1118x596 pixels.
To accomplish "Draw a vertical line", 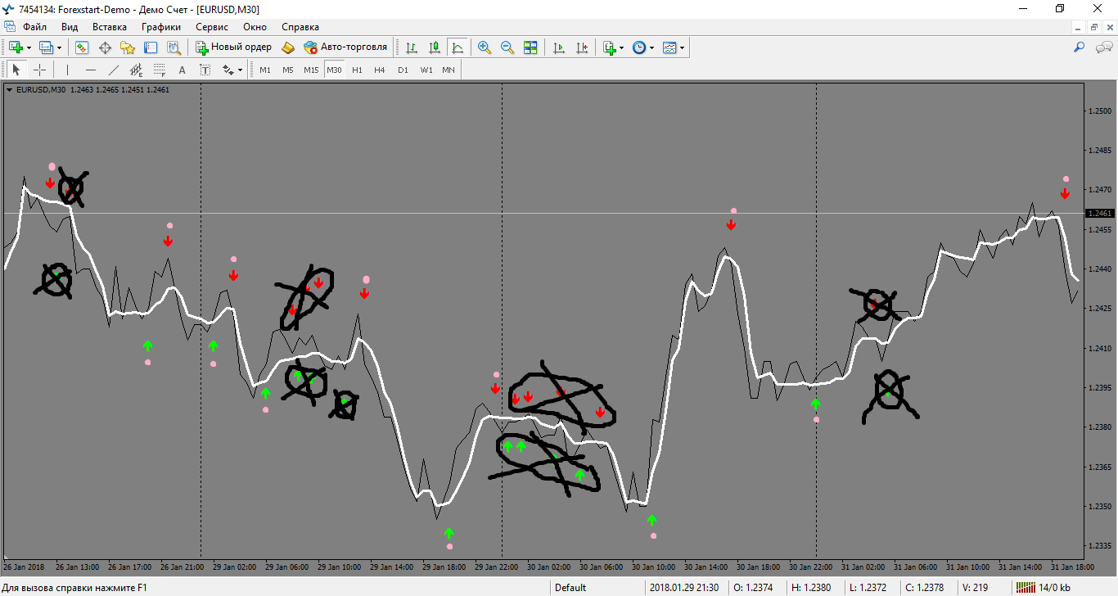I will pyautogui.click(x=67, y=70).
